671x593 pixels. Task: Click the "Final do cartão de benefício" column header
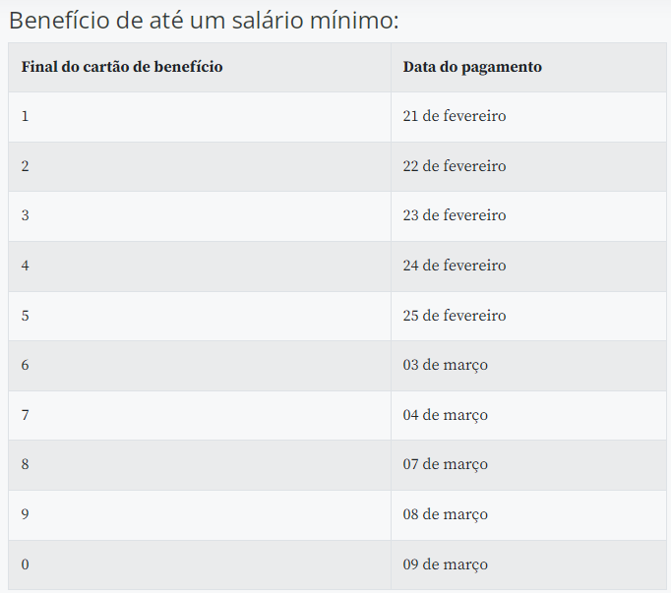tap(122, 67)
